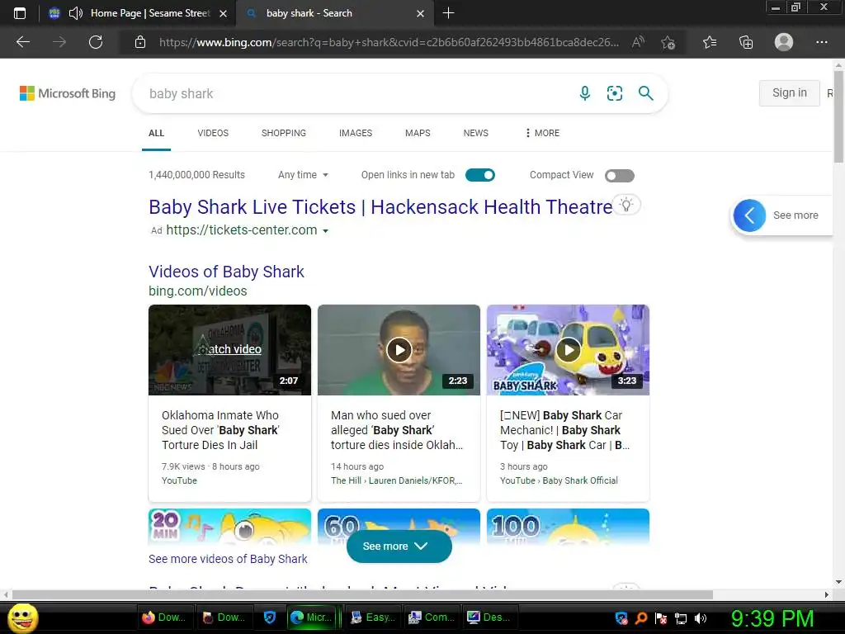
Task: Expand the Any time filter
Action: coord(303,175)
